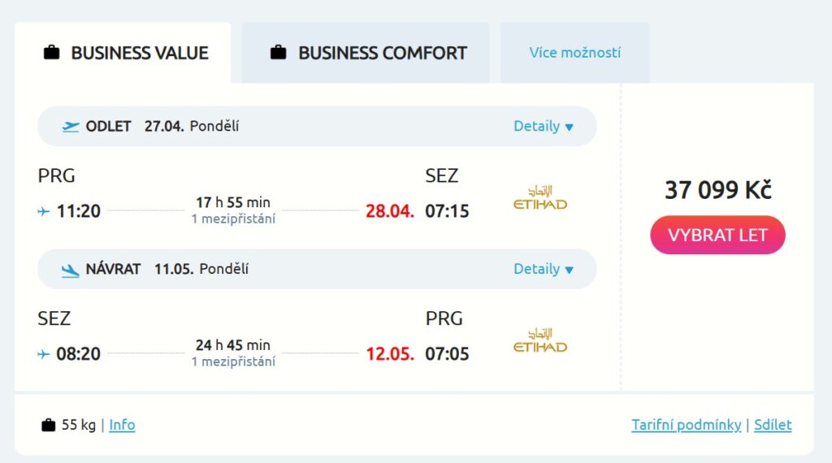This screenshot has width=832, height=463.
Task: Click the small plane icon next to 11:20
Action: (44, 212)
